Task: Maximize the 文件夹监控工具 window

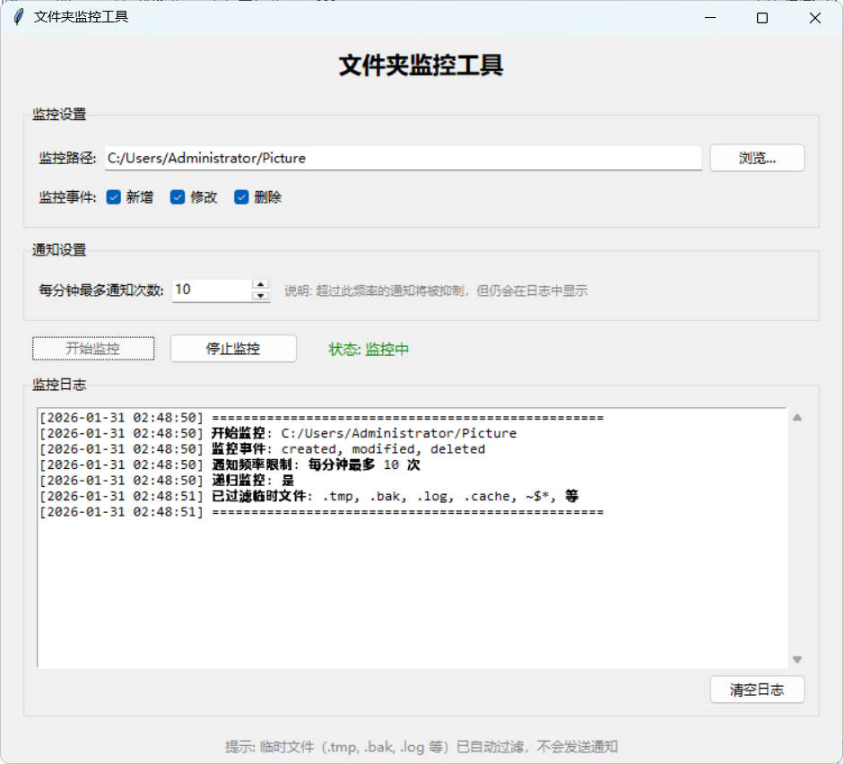Action: point(762,17)
